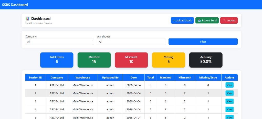The image size is (262, 119).
Task: Select the blue Total Items card
Action: tap(57, 60)
